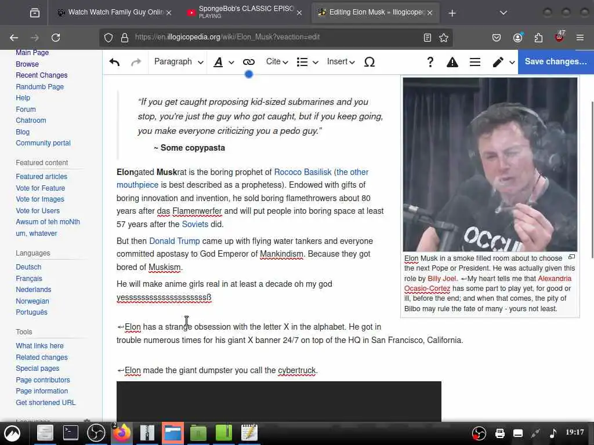Switch to Deutsch language link
594x445 pixels.
(28, 267)
